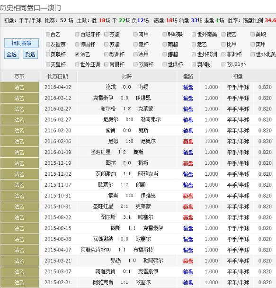276x288 pixels.
Task: Click the 相同赛事 button
Action: pyautogui.click(x=21, y=43)
